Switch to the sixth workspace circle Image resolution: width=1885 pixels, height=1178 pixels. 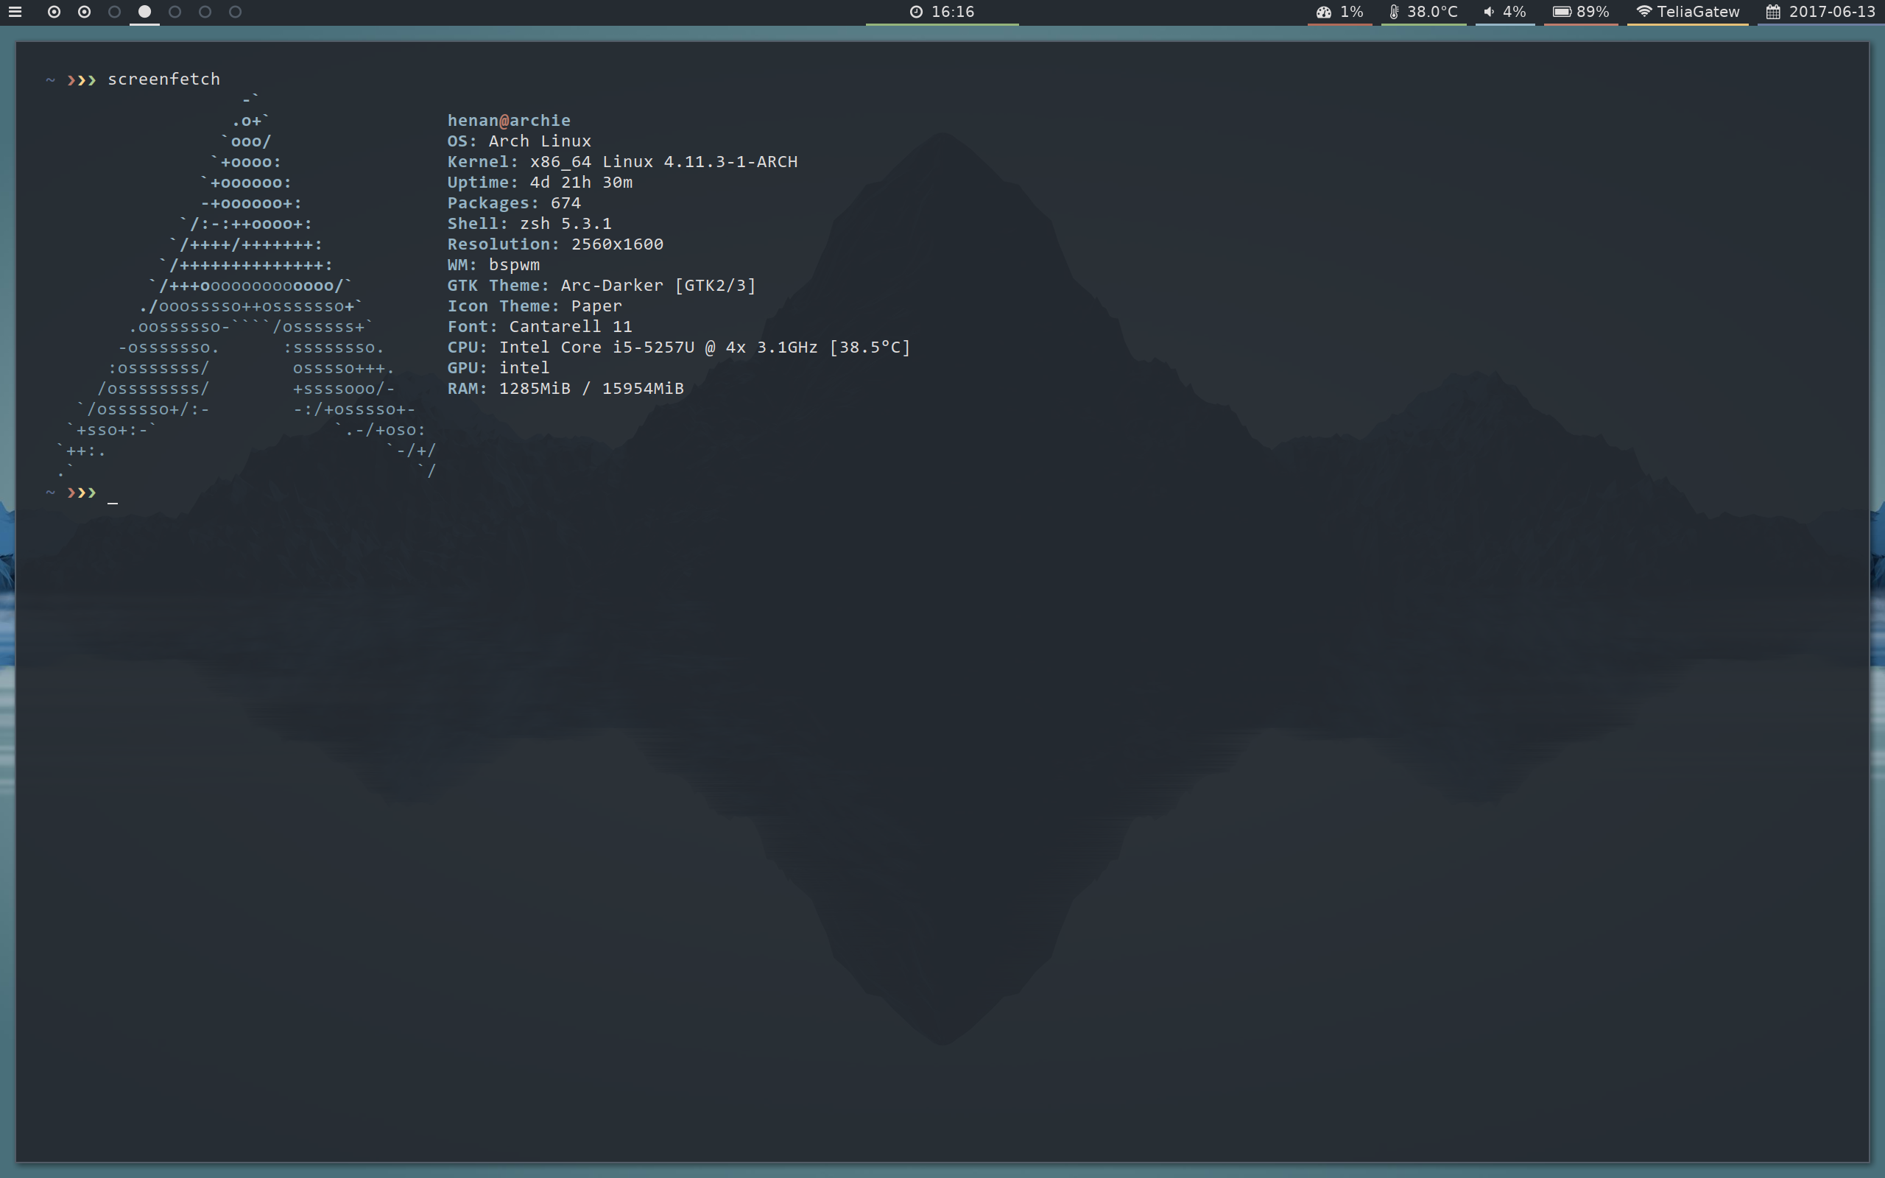pyautogui.click(x=205, y=12)
